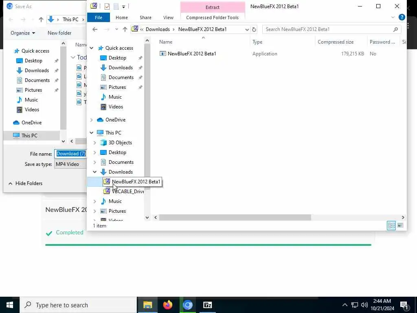Sort by the Name column header
The image size is (417, 313).
166,42
